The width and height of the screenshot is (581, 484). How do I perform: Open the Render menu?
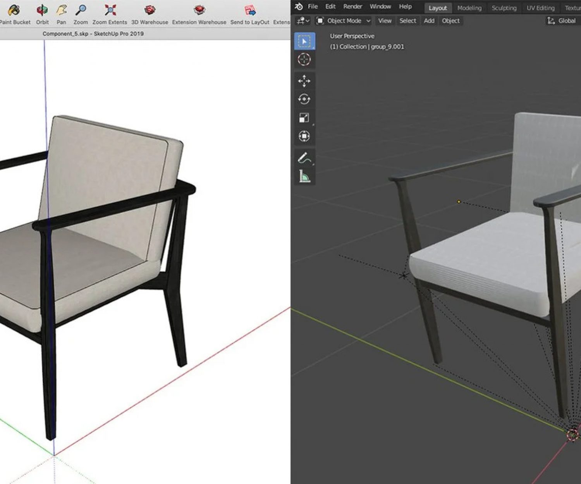352,7
